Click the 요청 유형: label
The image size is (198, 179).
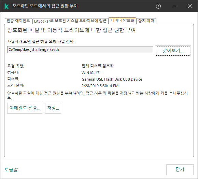pos(16,66)
